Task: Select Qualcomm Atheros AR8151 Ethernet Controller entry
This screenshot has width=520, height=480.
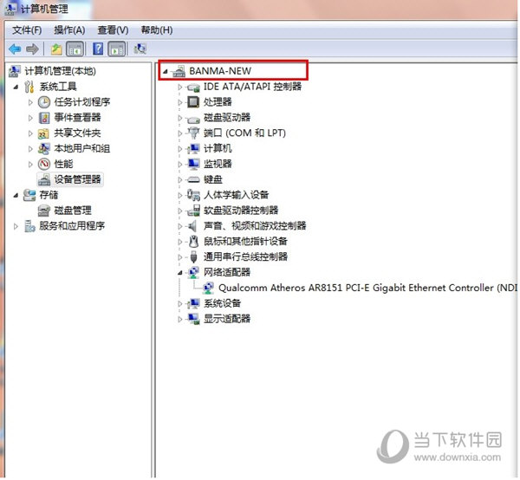Action: 367,288
